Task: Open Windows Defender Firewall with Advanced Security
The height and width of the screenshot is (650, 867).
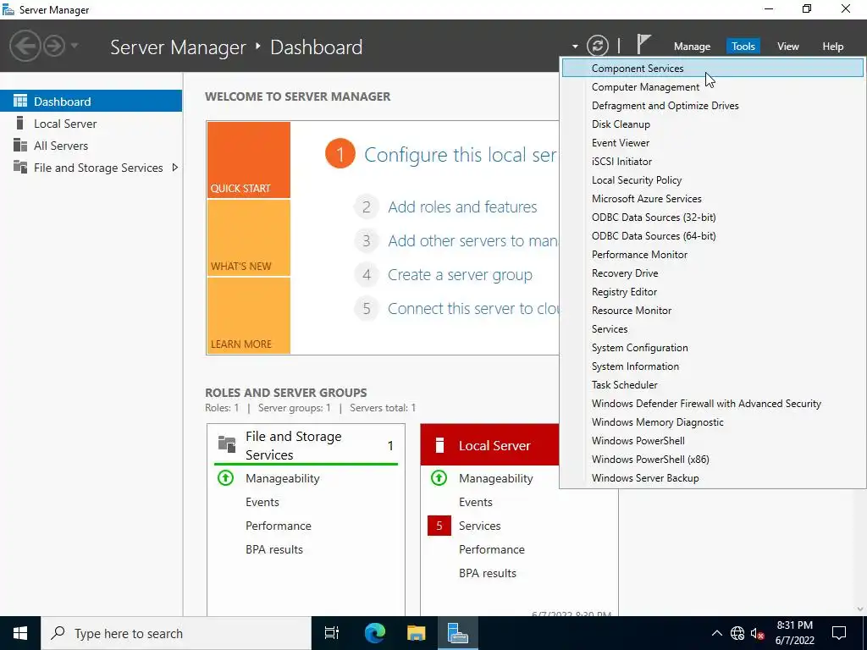Action: point(712,404)
